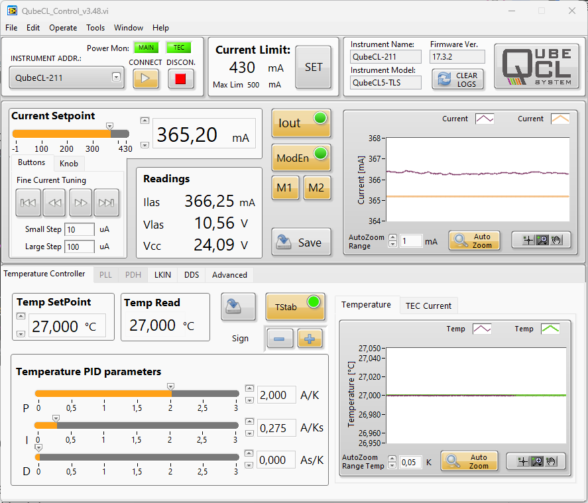Toggle the M1 button
Screen dimensions: 588x503
coord(285,187)
